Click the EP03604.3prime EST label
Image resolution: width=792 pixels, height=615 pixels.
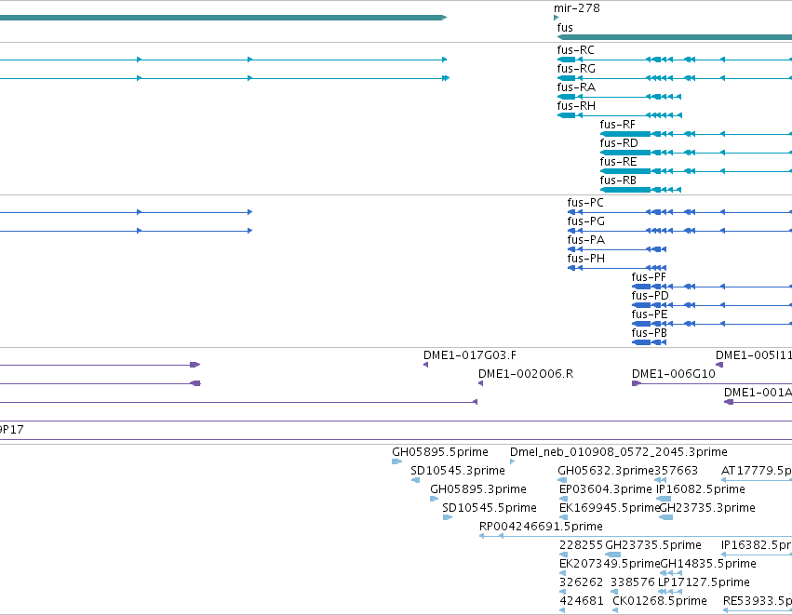click(605, 489)
